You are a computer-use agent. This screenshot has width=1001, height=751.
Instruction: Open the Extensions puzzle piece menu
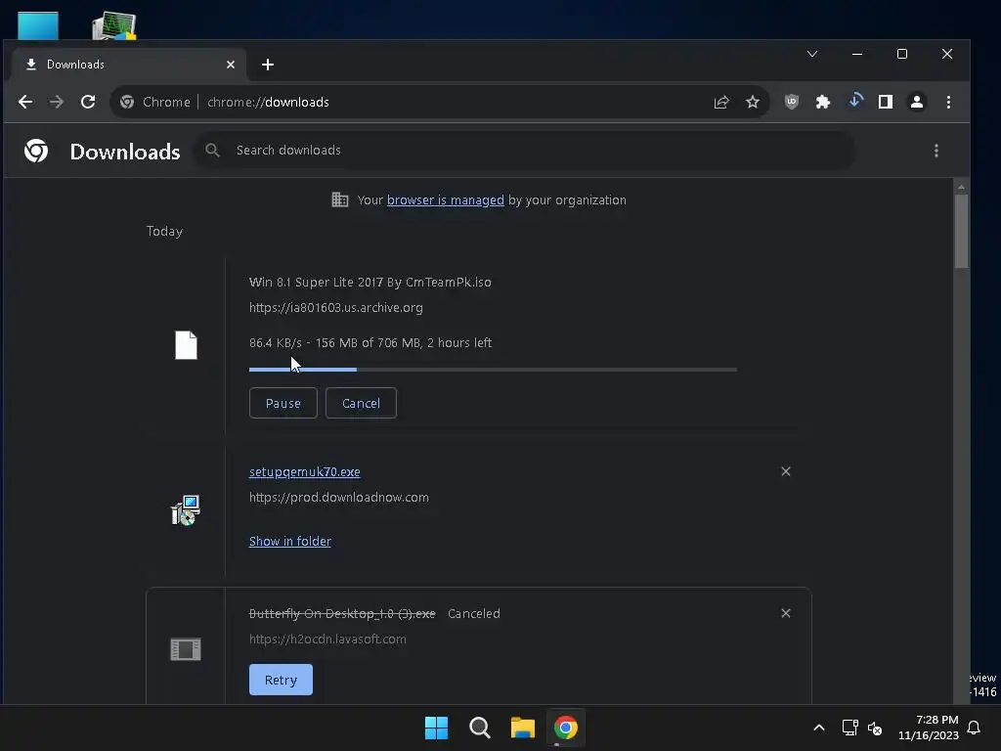click(x=823, y=102)
